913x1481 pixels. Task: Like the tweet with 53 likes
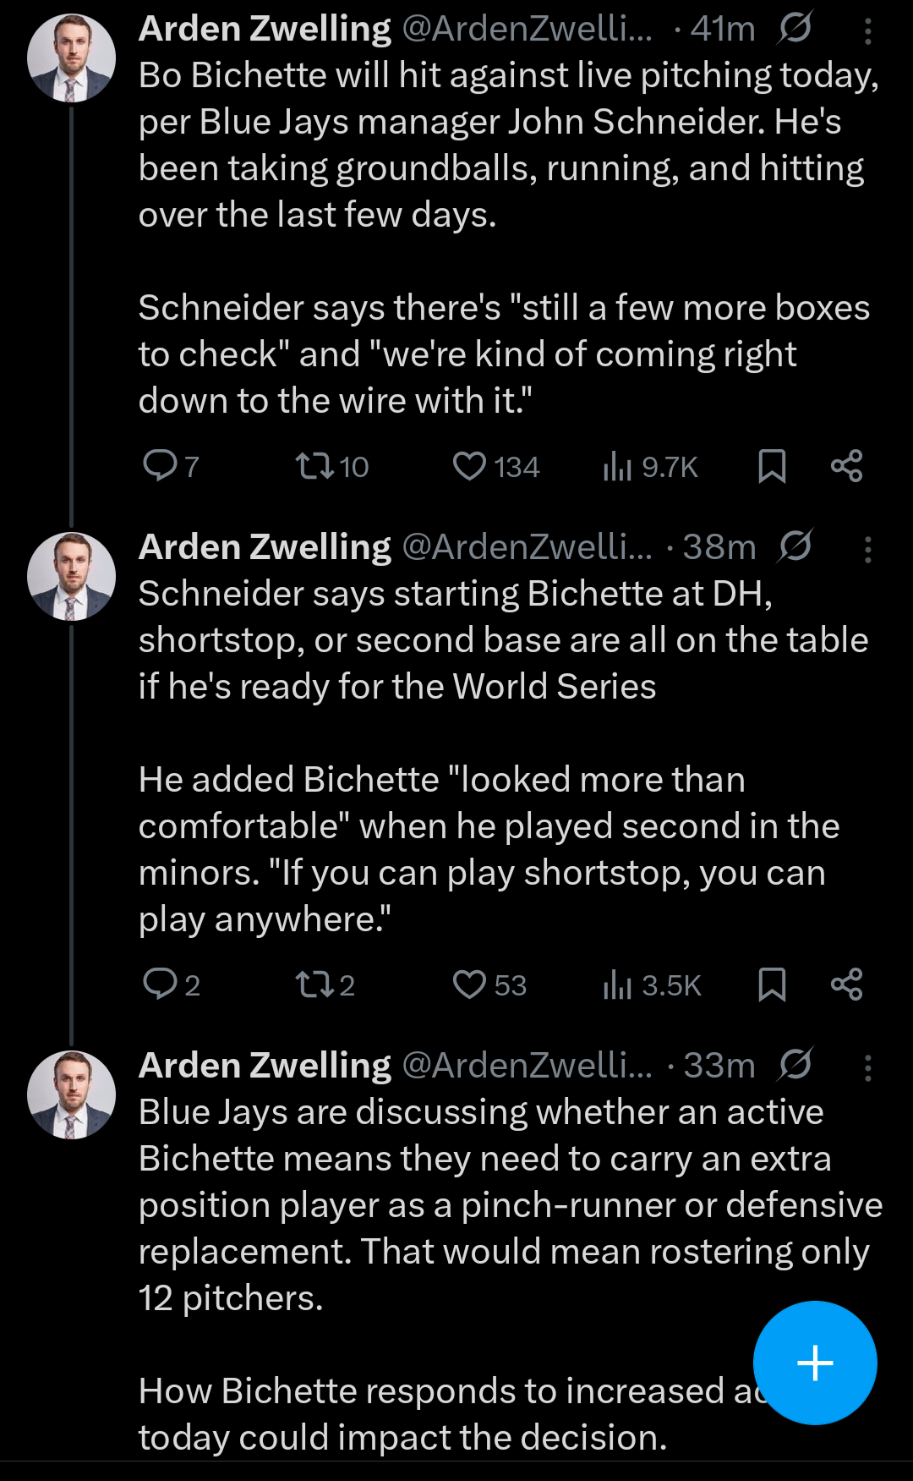point(469,985)
